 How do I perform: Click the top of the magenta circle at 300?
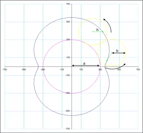(x=72, y=40)
